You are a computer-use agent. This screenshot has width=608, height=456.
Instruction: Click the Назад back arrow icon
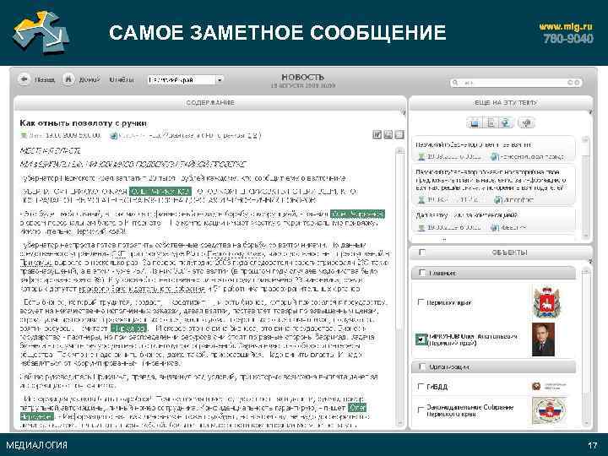coord(24,79)
